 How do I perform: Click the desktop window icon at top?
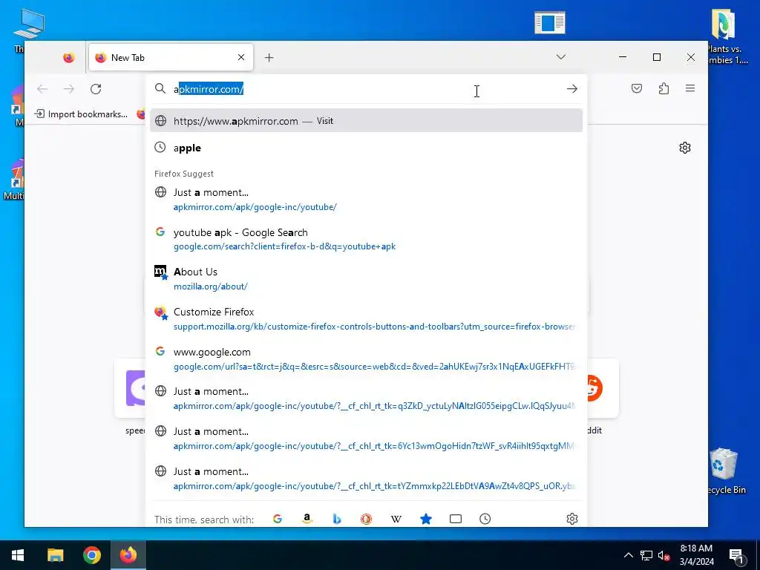pos(550,22)
